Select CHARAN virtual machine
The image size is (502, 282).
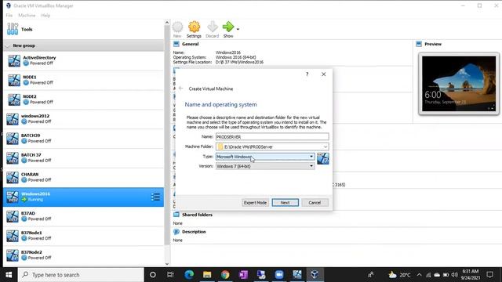(x=83, y=178)
